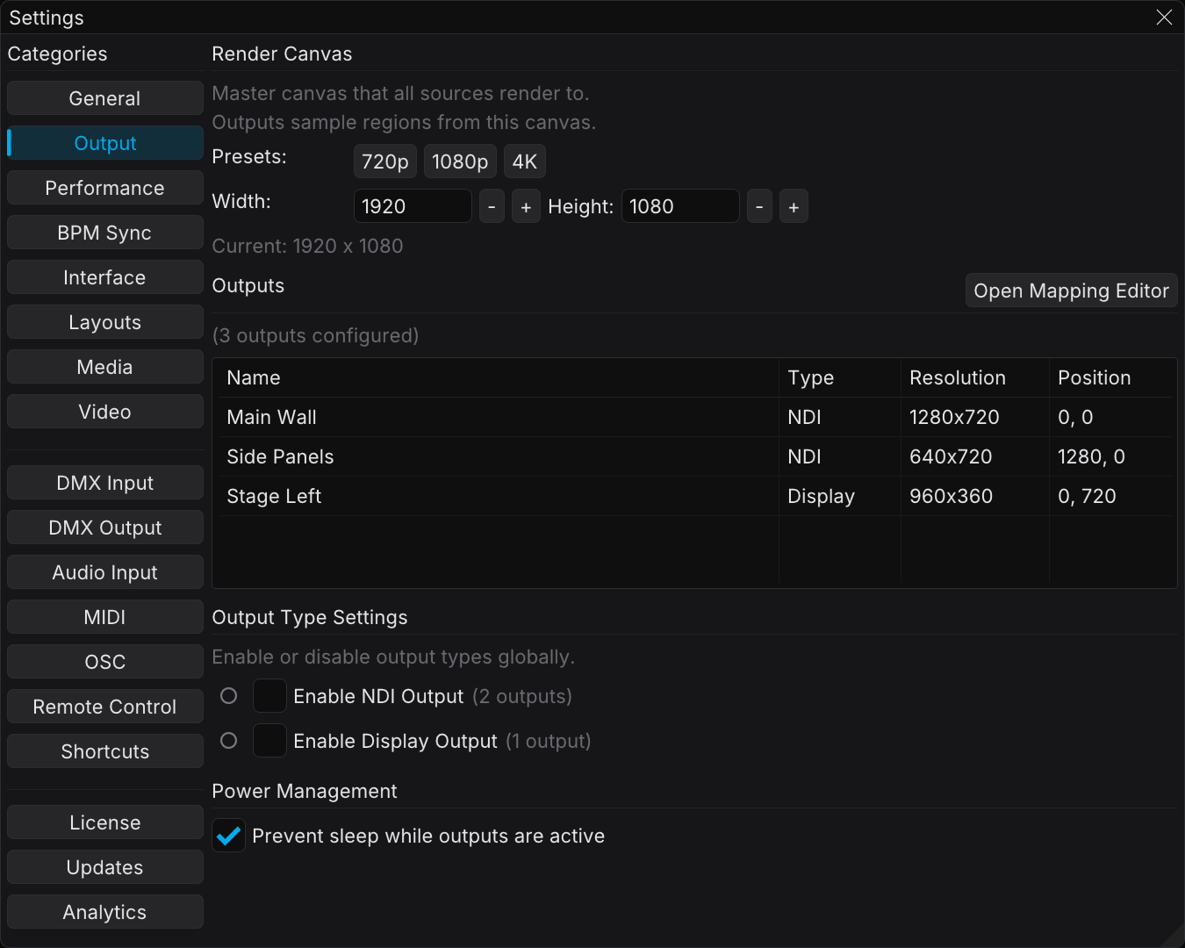Viewport: 1185px width, 948px height.
Task: Go to BPM Sync settings
Action: coord(105,233)
